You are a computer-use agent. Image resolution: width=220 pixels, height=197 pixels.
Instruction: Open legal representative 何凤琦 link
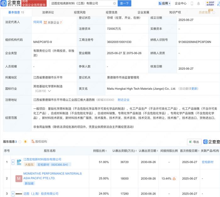coord(38,22)
